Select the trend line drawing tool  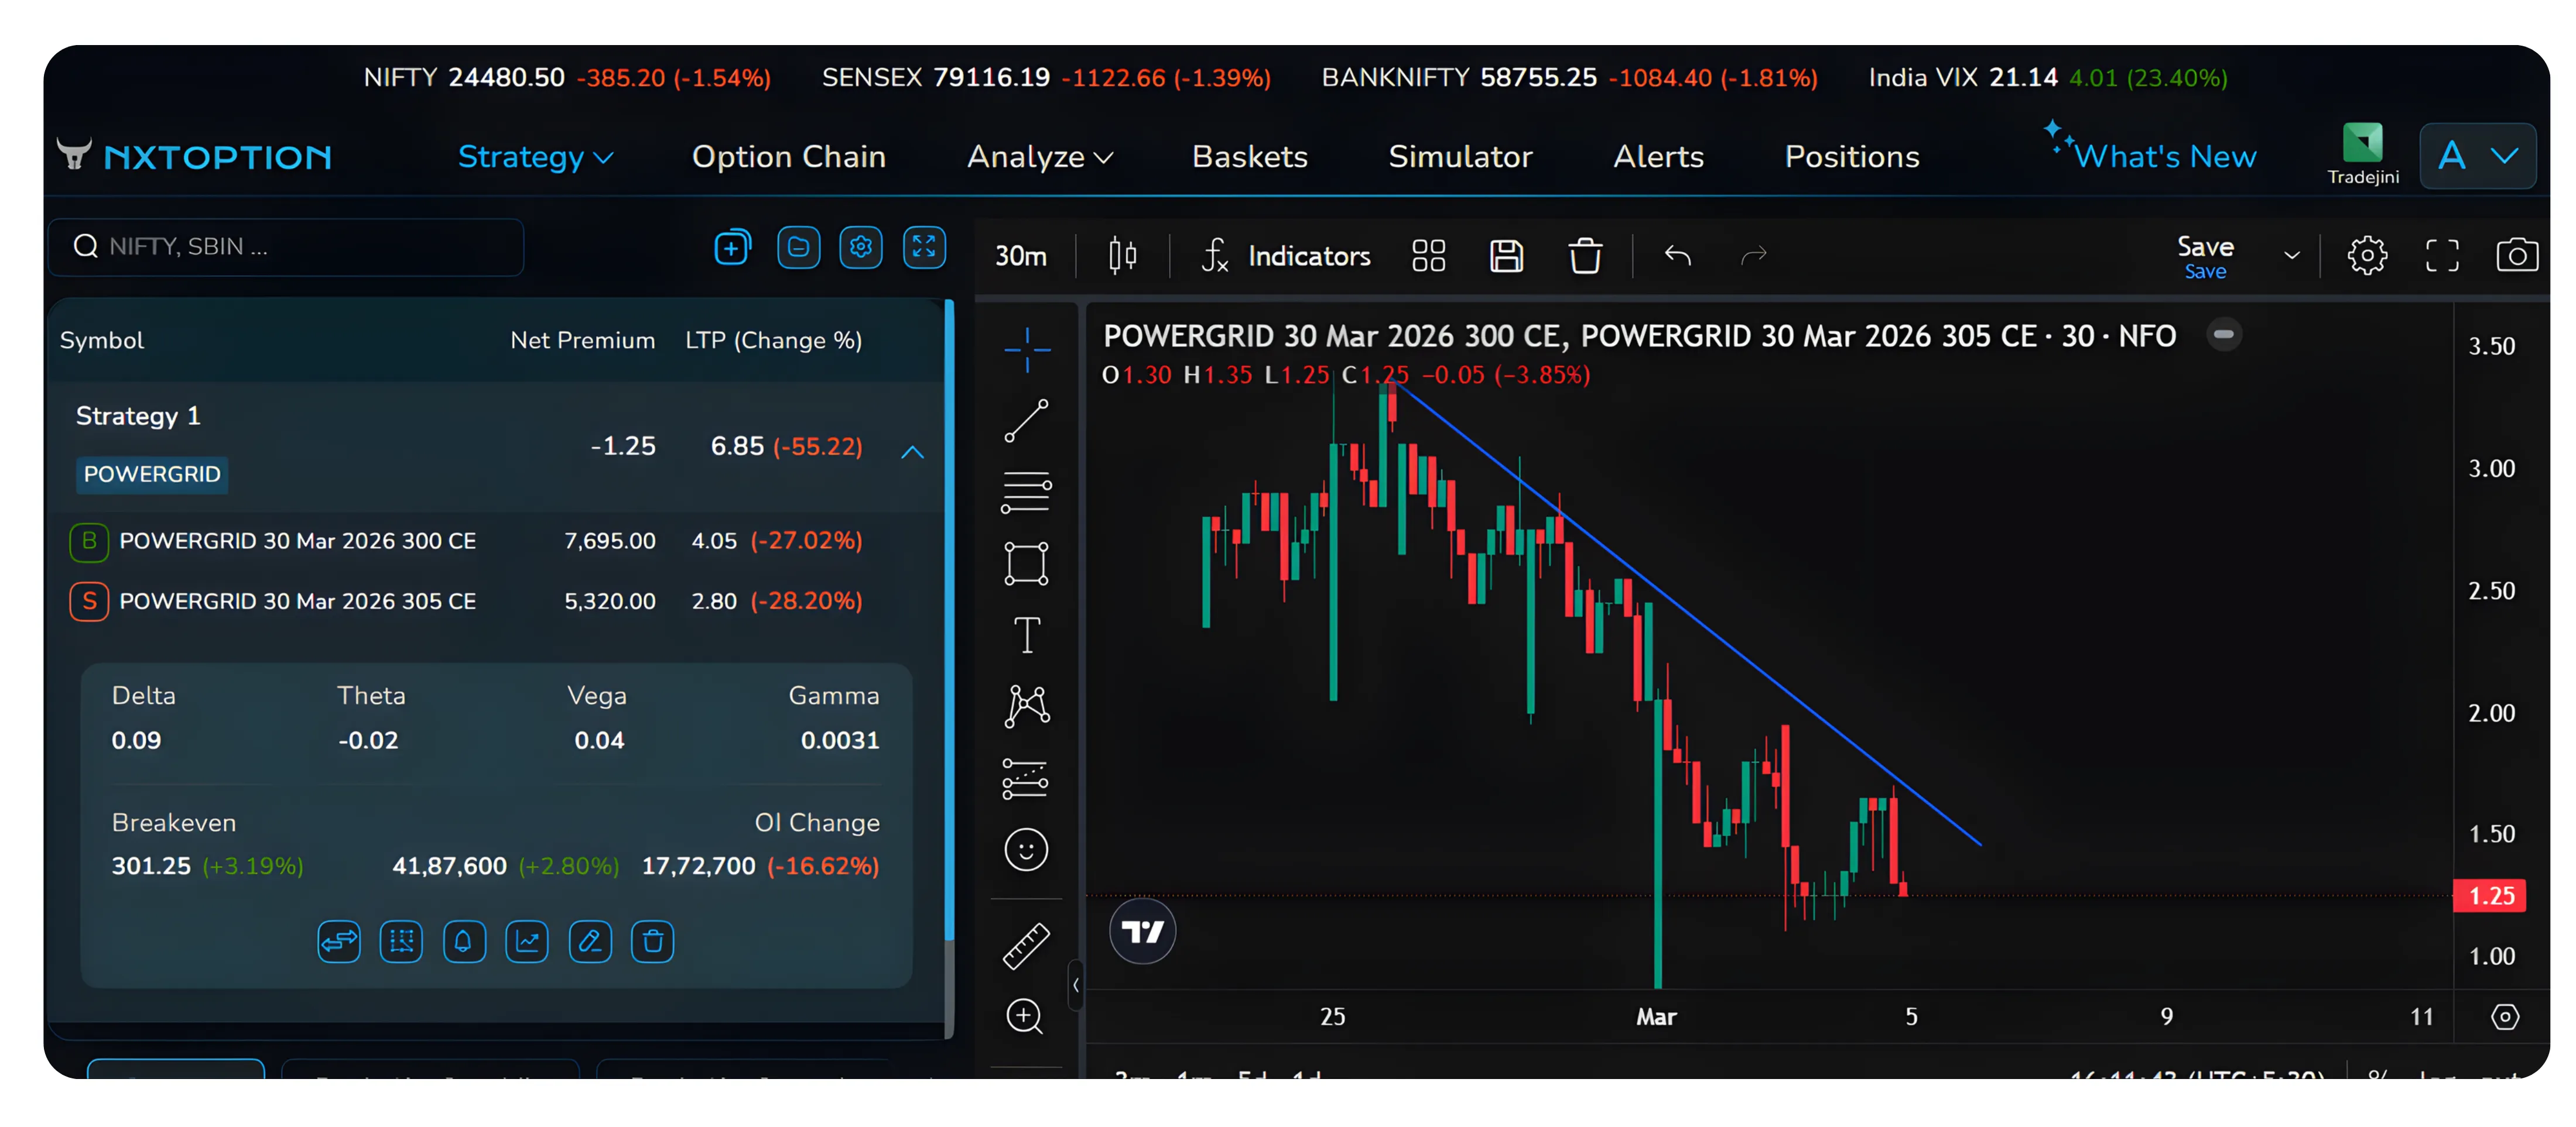[1026, 421]
